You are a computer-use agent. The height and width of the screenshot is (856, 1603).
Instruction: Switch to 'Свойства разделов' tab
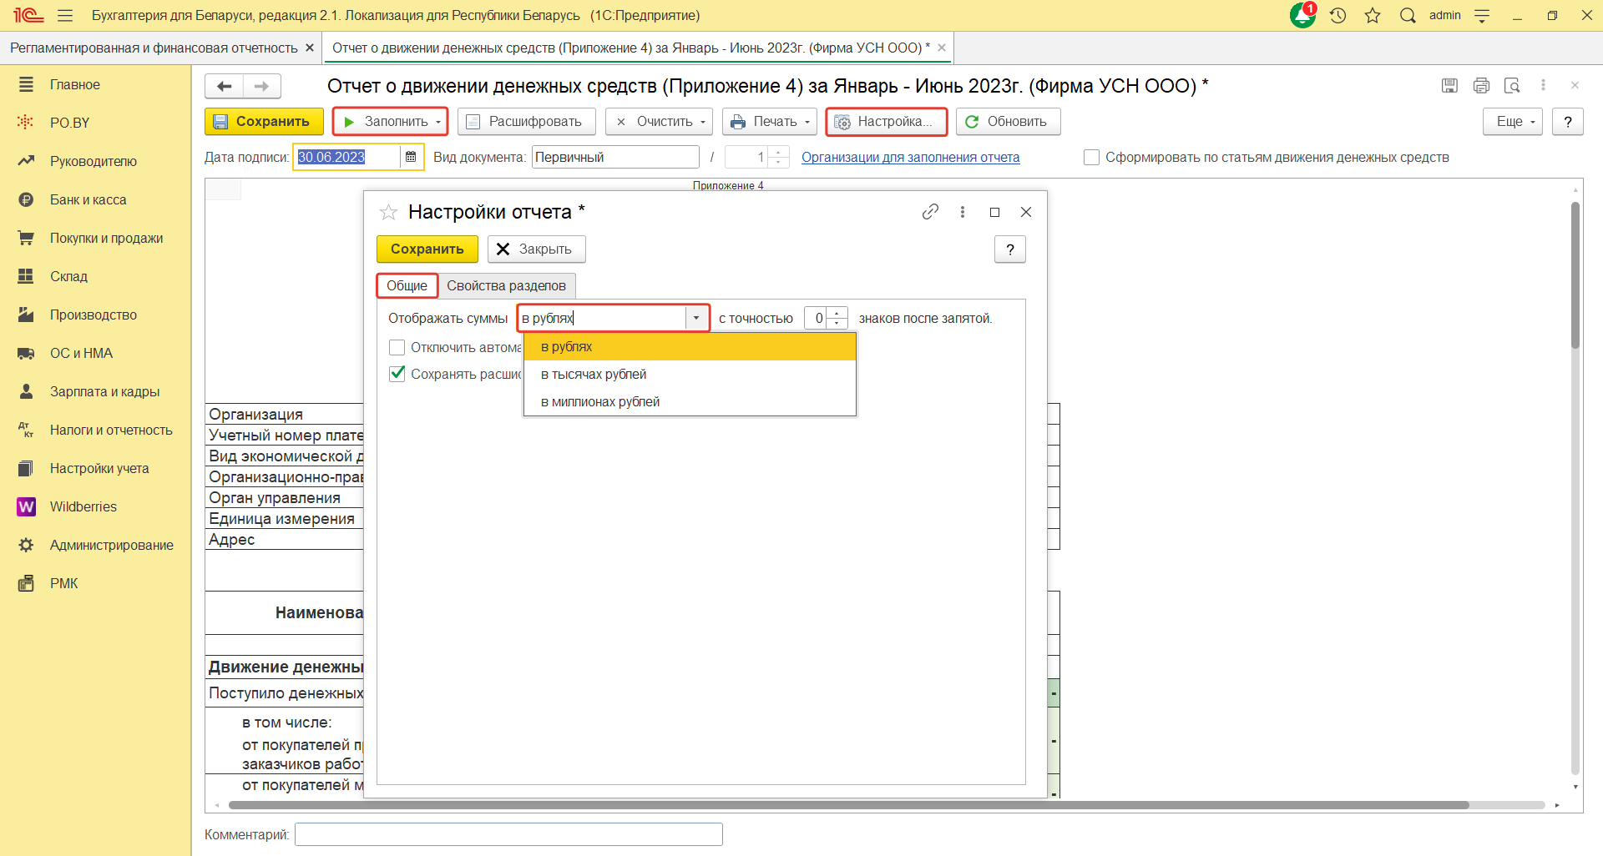506,286
